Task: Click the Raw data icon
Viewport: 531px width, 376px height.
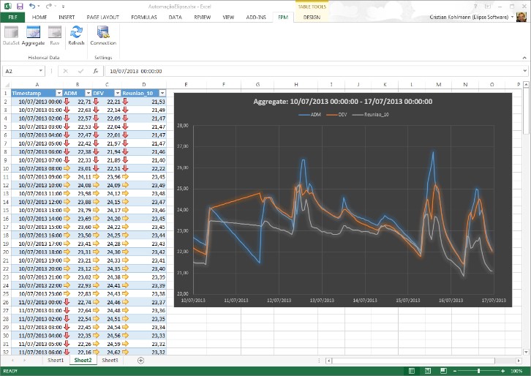Action: [55, 36]
